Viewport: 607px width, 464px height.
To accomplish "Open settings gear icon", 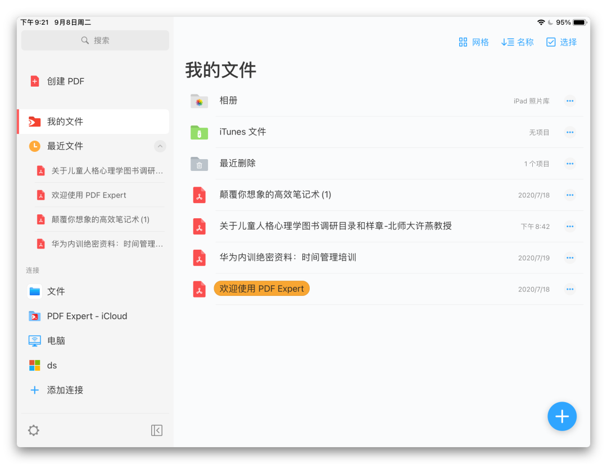I will coord(34,430).
